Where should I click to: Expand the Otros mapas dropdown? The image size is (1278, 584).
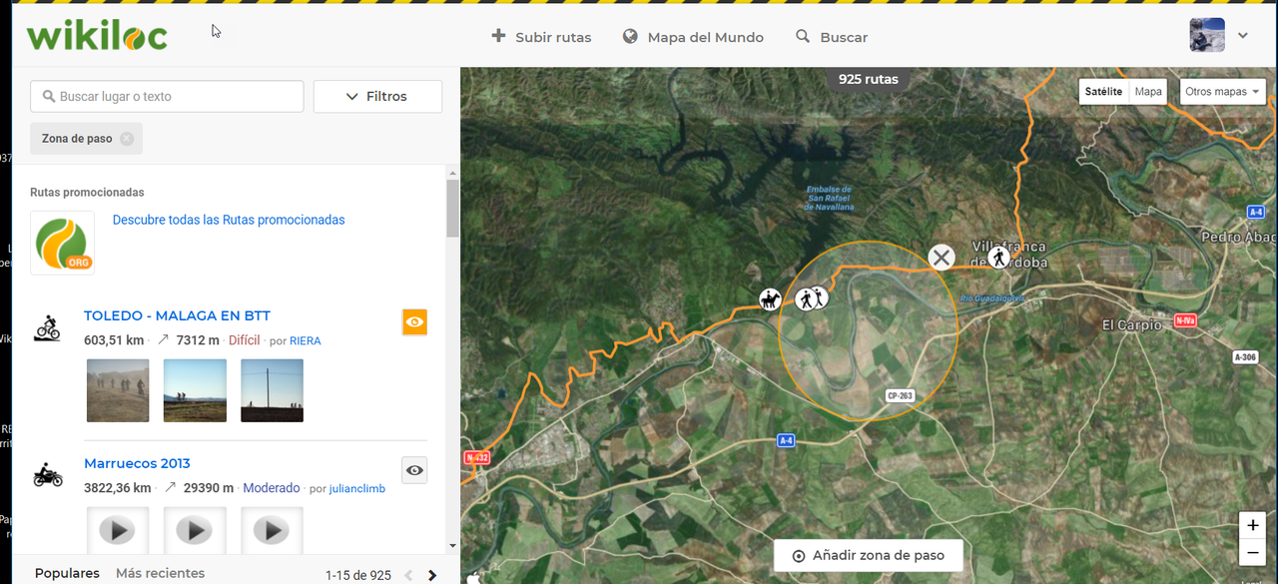pos(1223,91)
